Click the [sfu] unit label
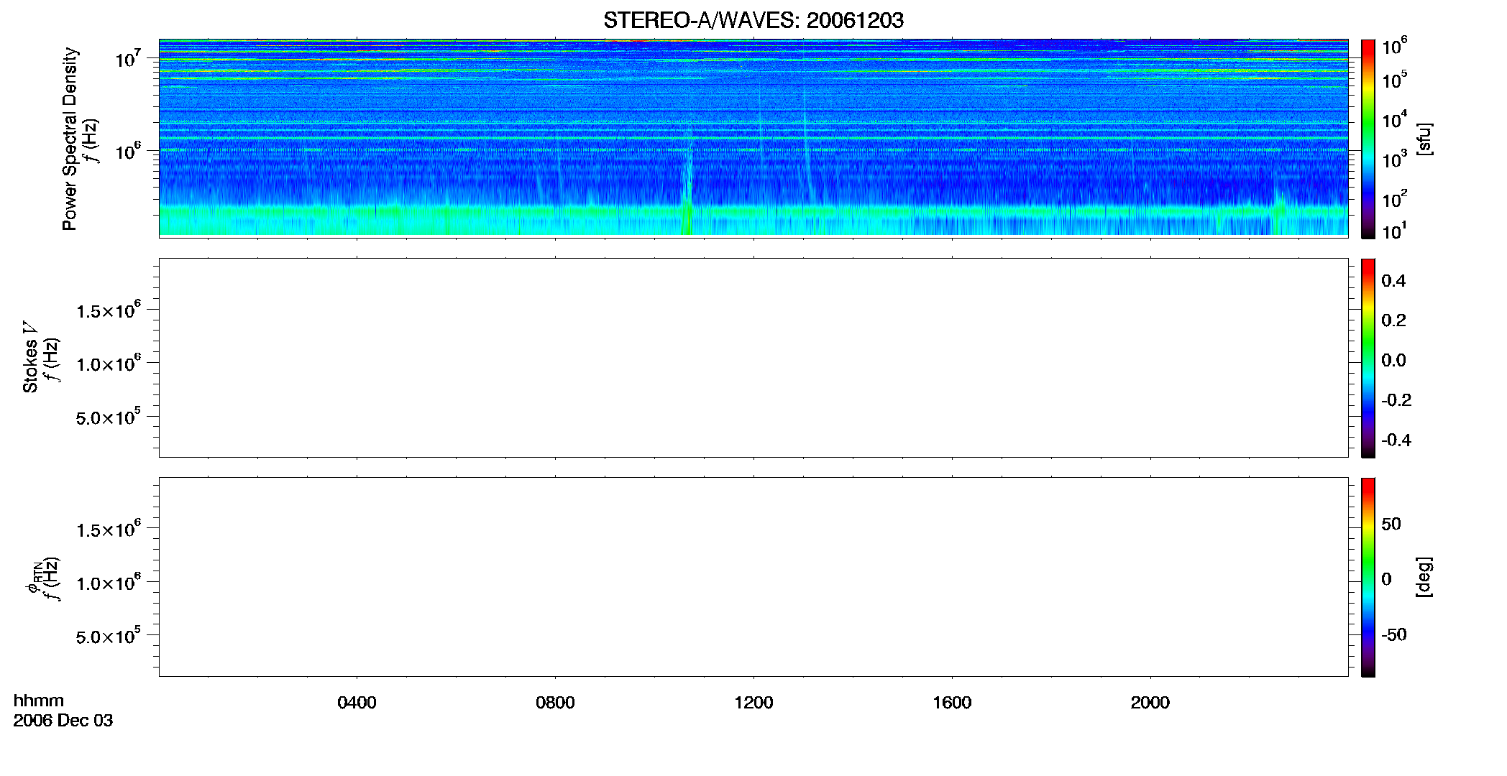 click(x=1424, y=139)
